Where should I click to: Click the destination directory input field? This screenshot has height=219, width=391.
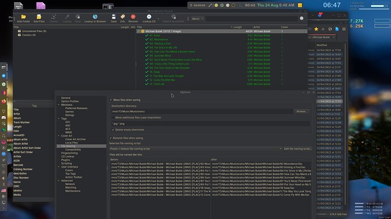point(202,112)
